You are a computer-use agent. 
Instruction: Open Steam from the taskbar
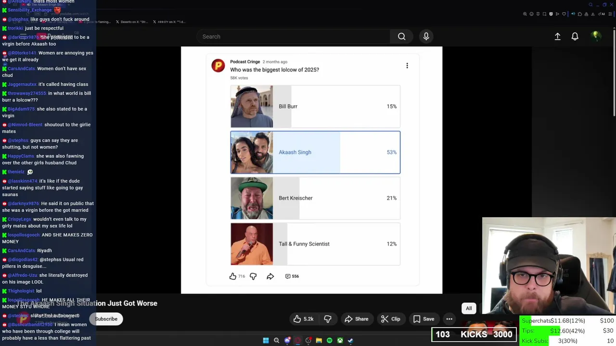pos(351,340)
